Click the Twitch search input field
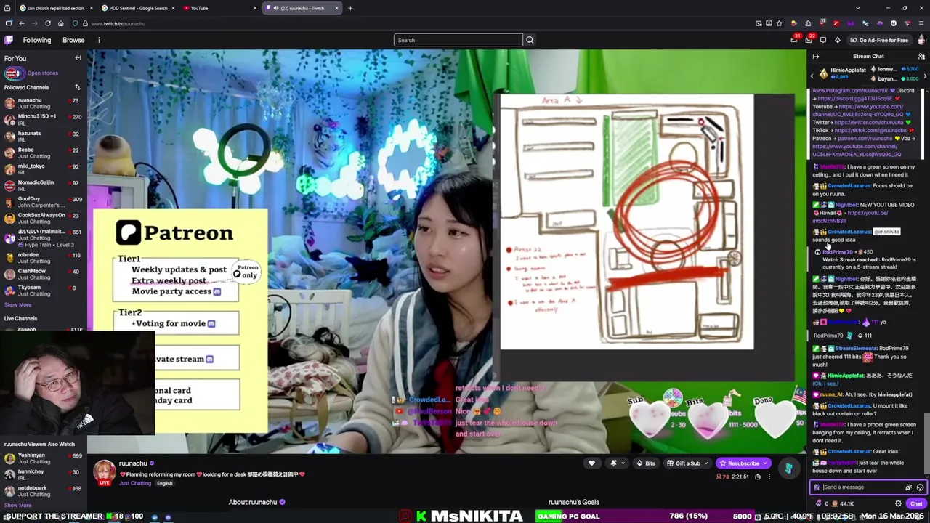The width and height of the screenshot is (930, 523). coord(458,40)
